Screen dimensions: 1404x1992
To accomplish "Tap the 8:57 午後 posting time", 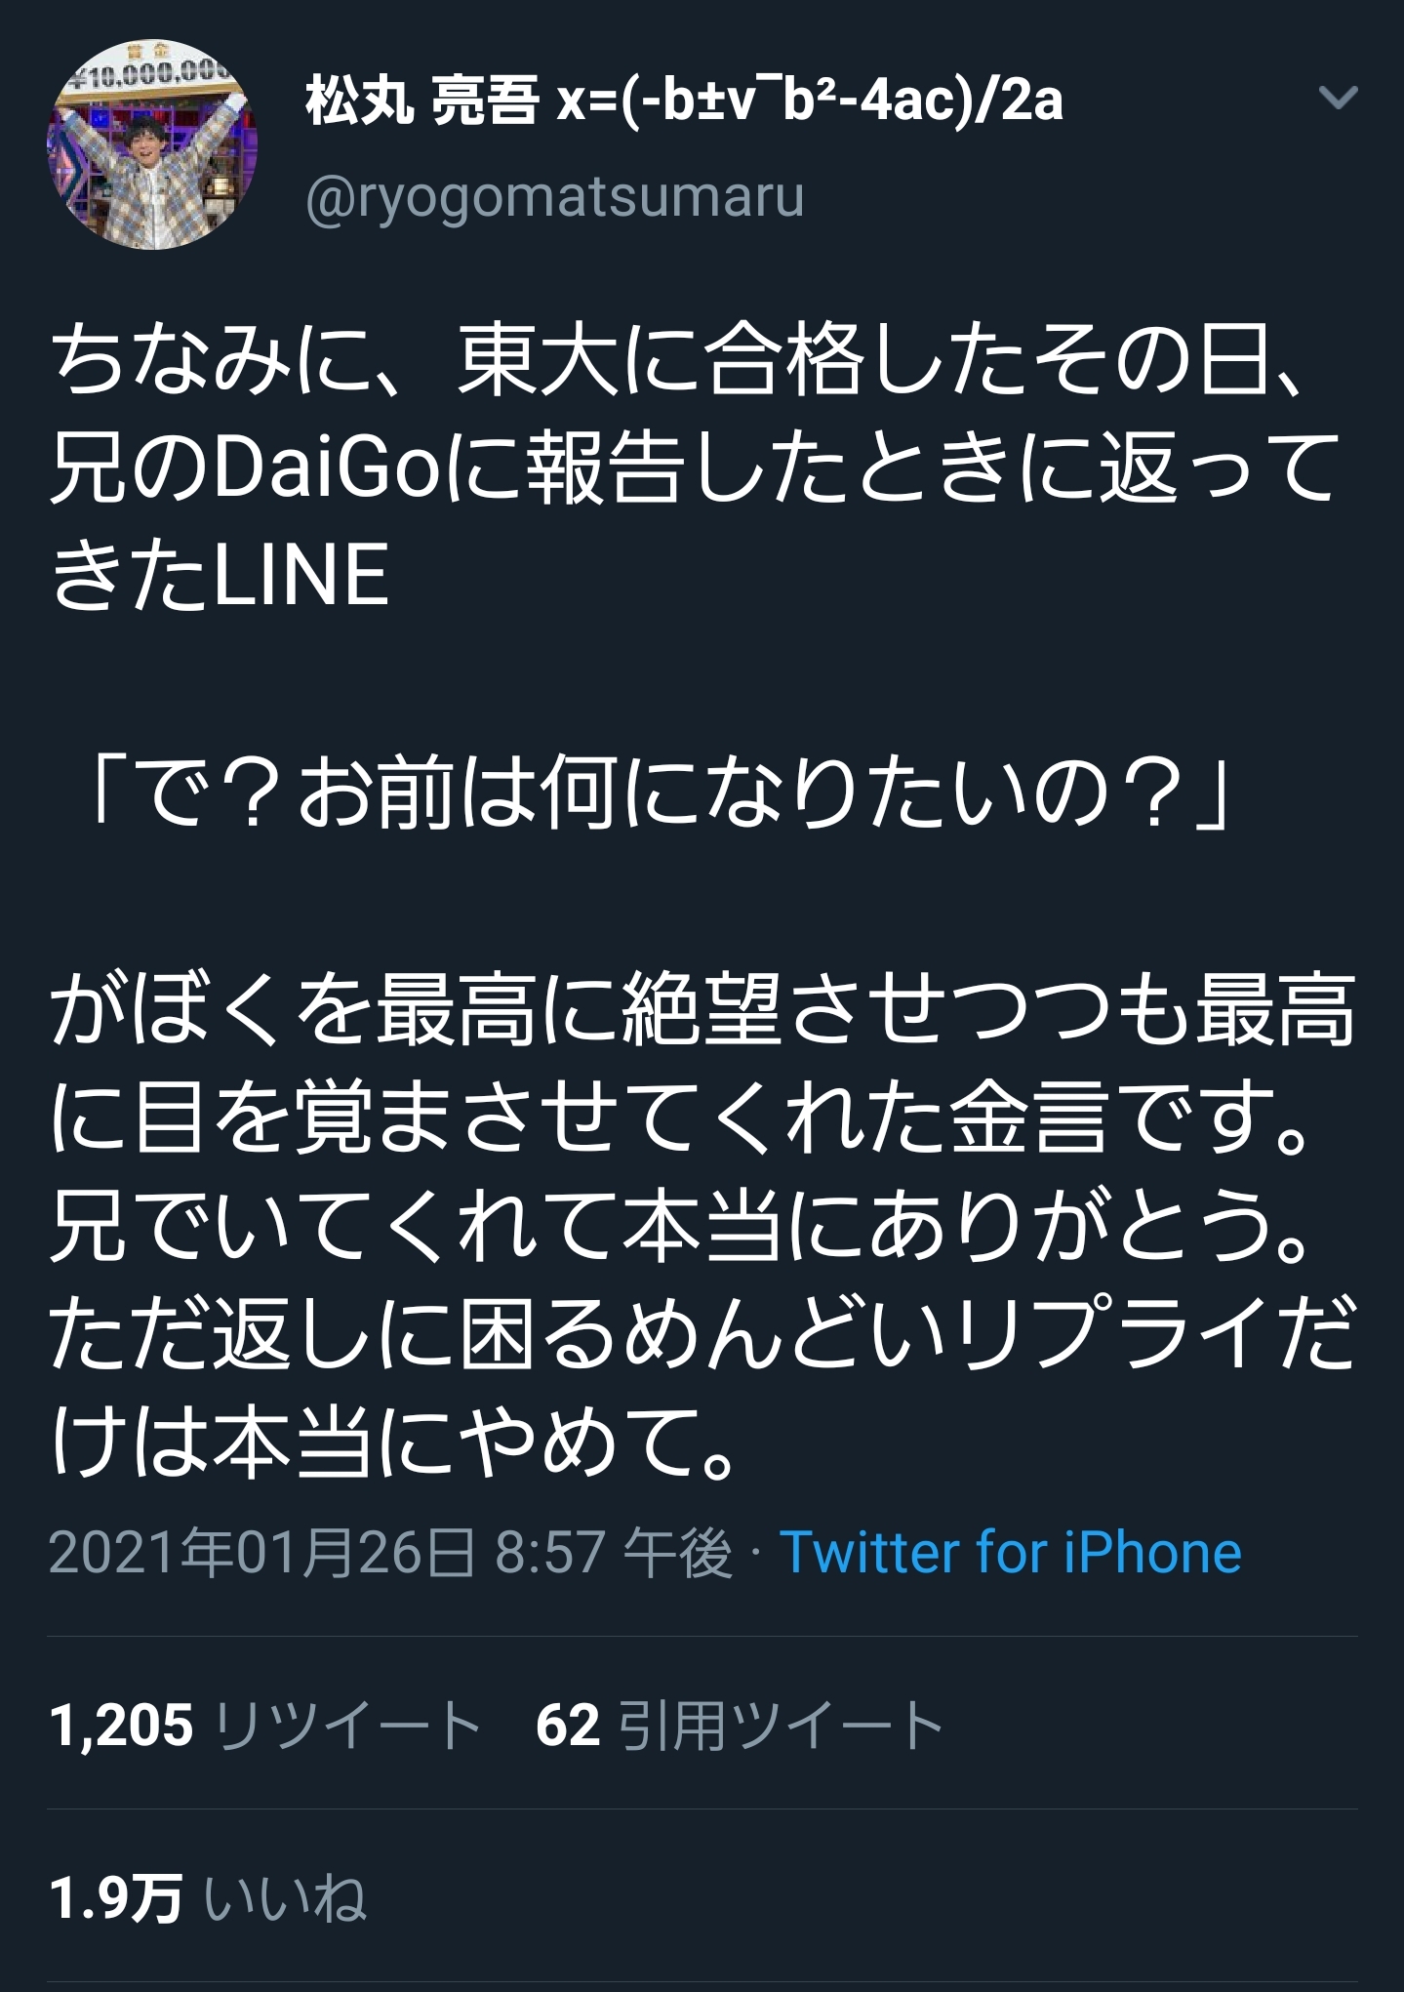I will click(x=614, y=1552).
